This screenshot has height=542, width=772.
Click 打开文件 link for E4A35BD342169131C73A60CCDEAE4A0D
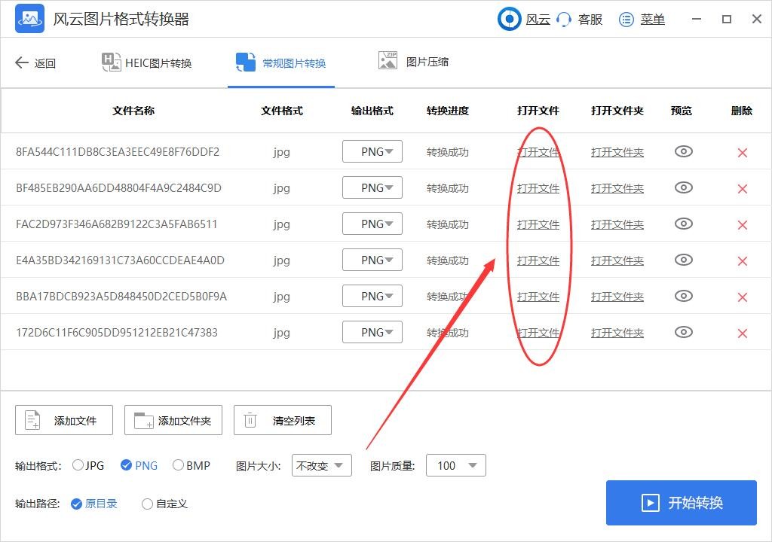[x=538, y=260]
